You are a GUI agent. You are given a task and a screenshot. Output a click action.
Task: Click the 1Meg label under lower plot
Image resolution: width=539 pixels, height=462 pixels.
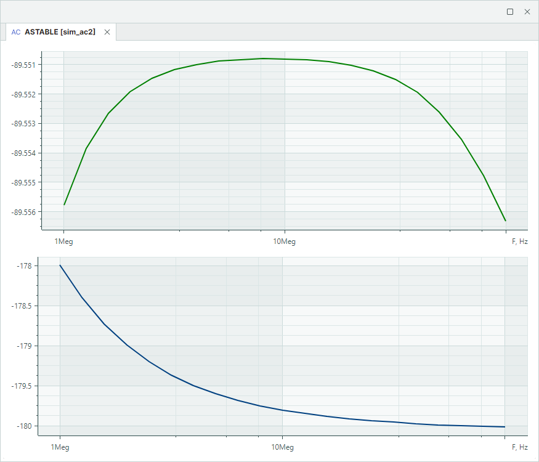60,447
